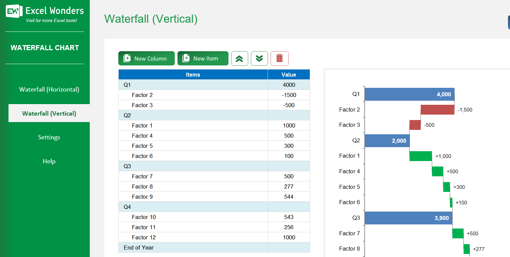Click the New Item button
This screenshot has height=257, width=510.
[x=203, y=58]
